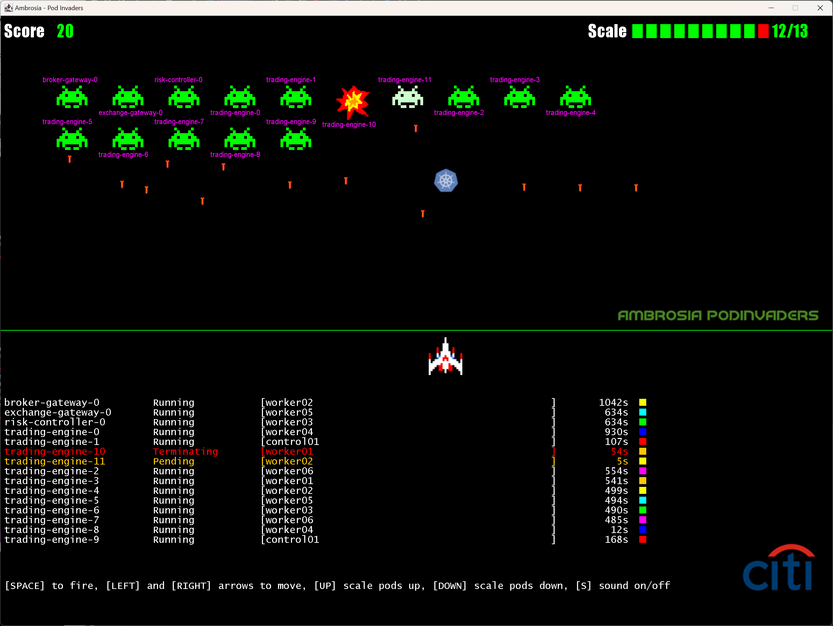The image size is (833, 626).
Task: Click the yellow swatch beside broker-gateway-0 row
Action: coord(642,402)
